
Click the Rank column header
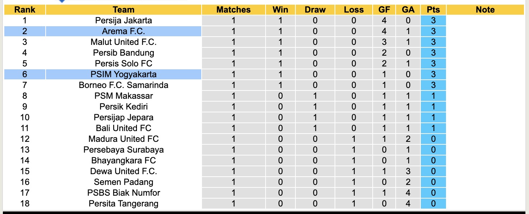(x=24, y=10)
